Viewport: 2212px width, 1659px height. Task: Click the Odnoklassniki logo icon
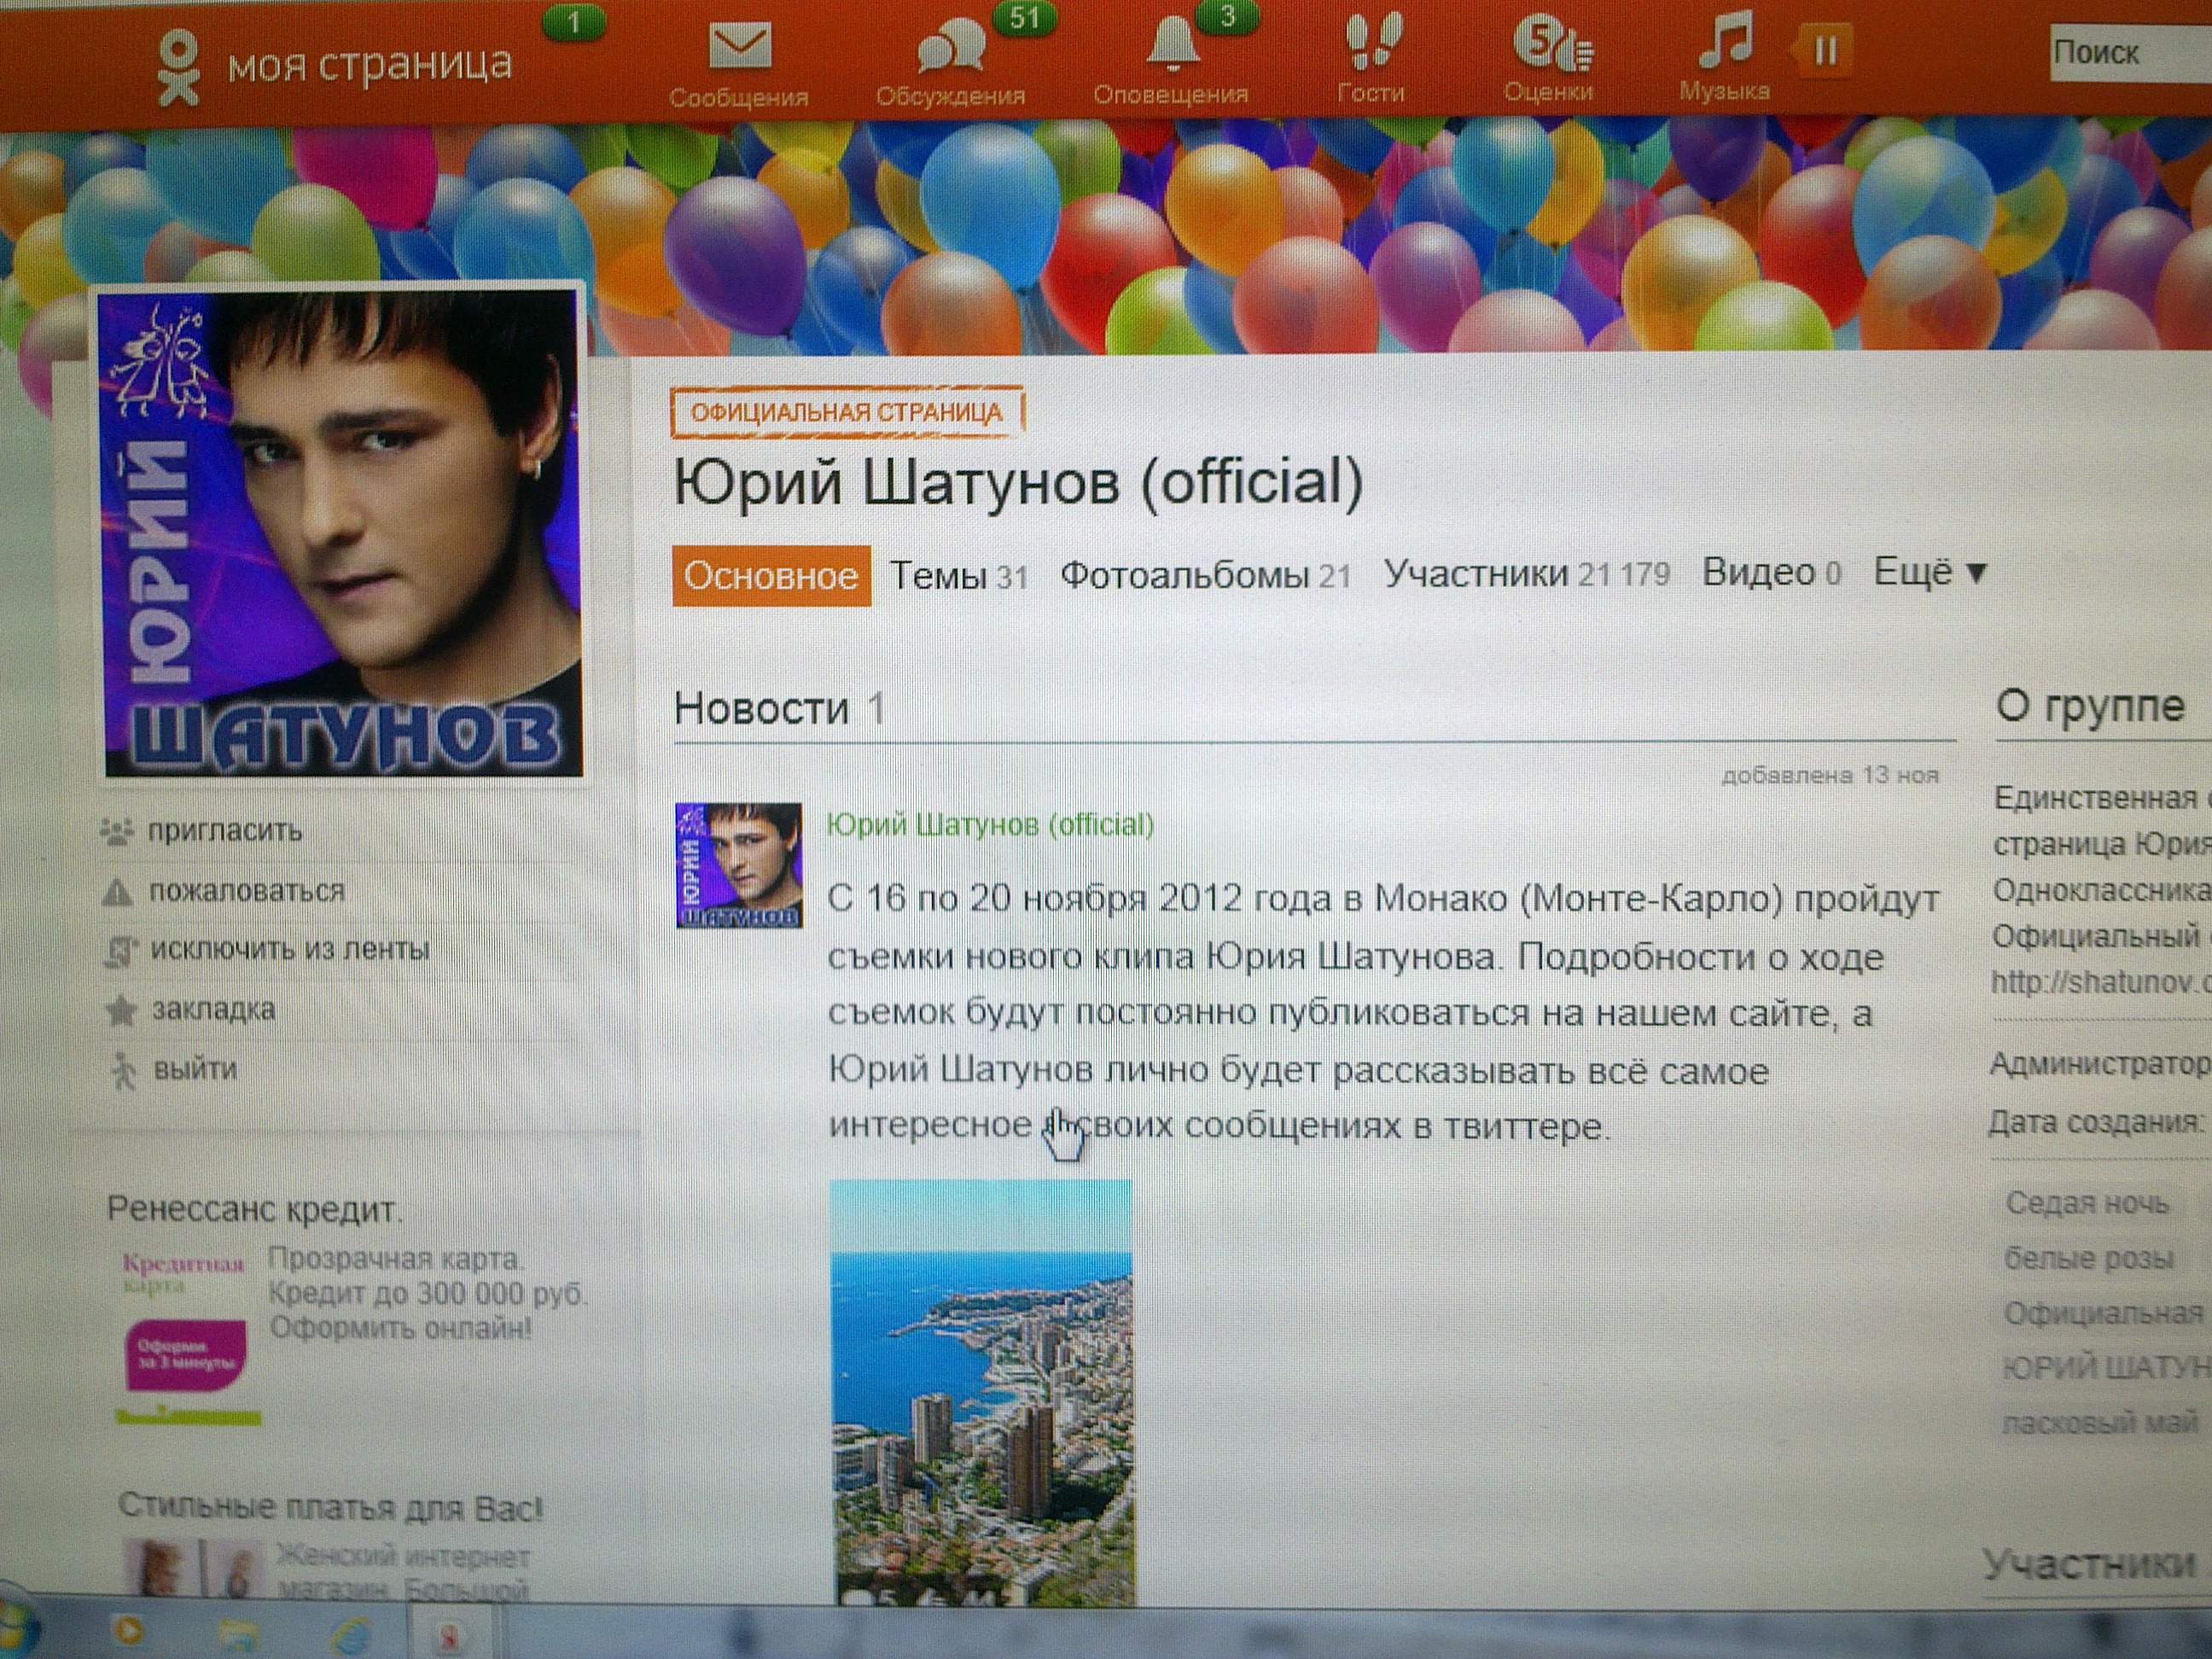click(x=178, y=68)
